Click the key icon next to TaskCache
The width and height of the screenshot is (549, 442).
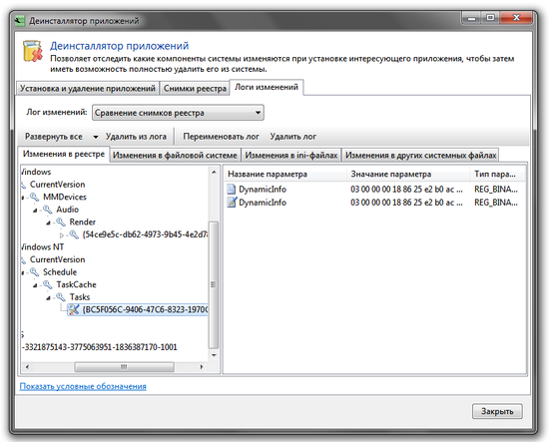47,285
